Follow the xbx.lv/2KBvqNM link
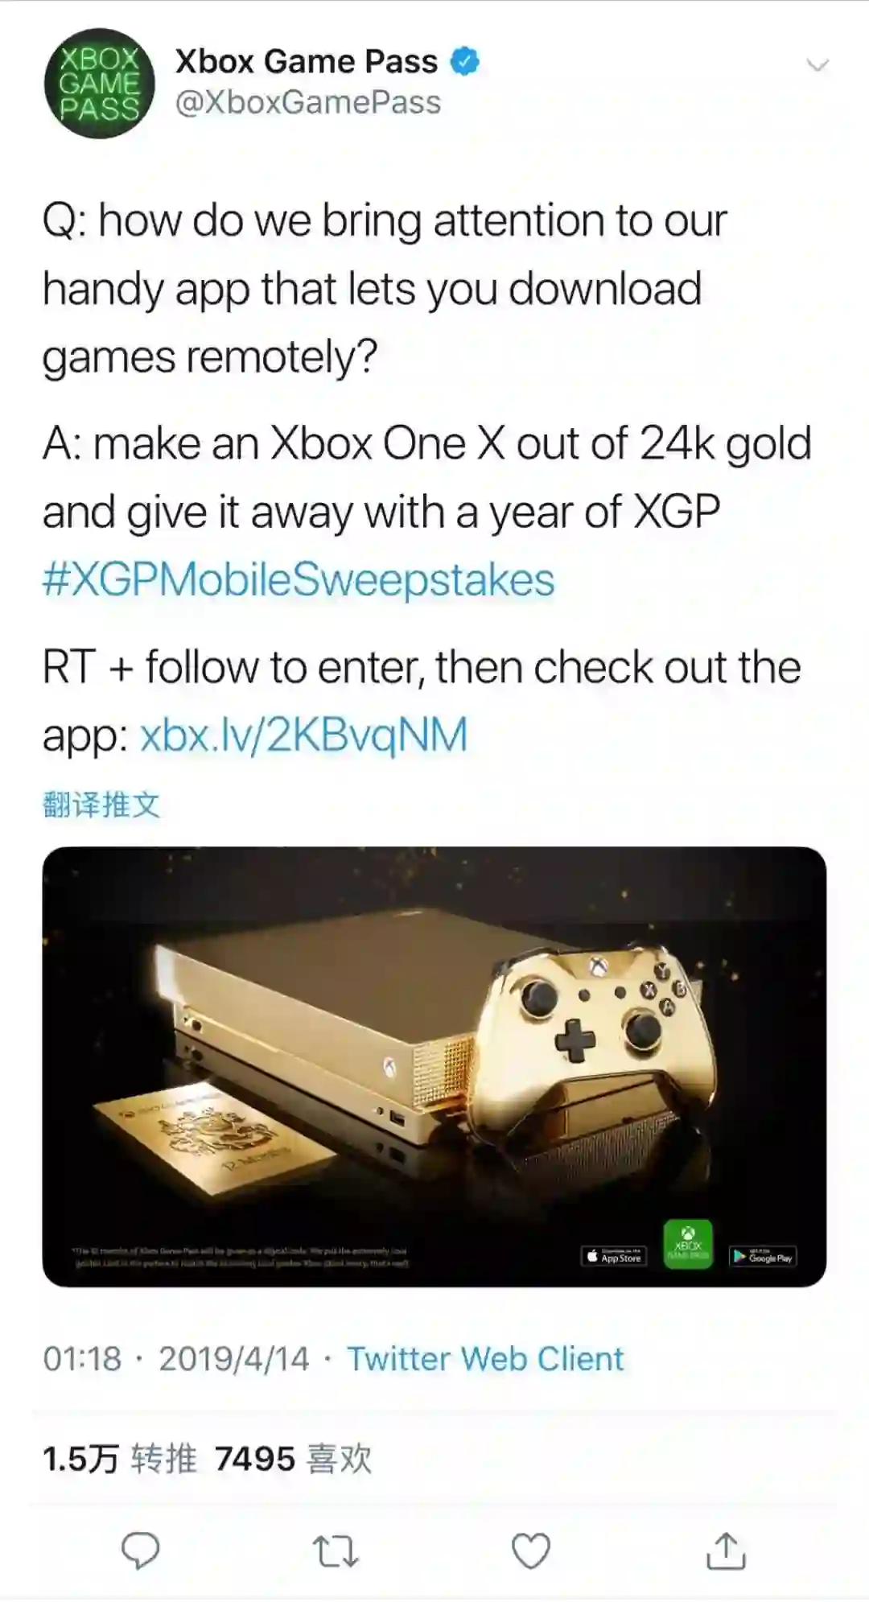Image resolution: width=869 pixels, height=1602 pixels. [x=304, y=735]
